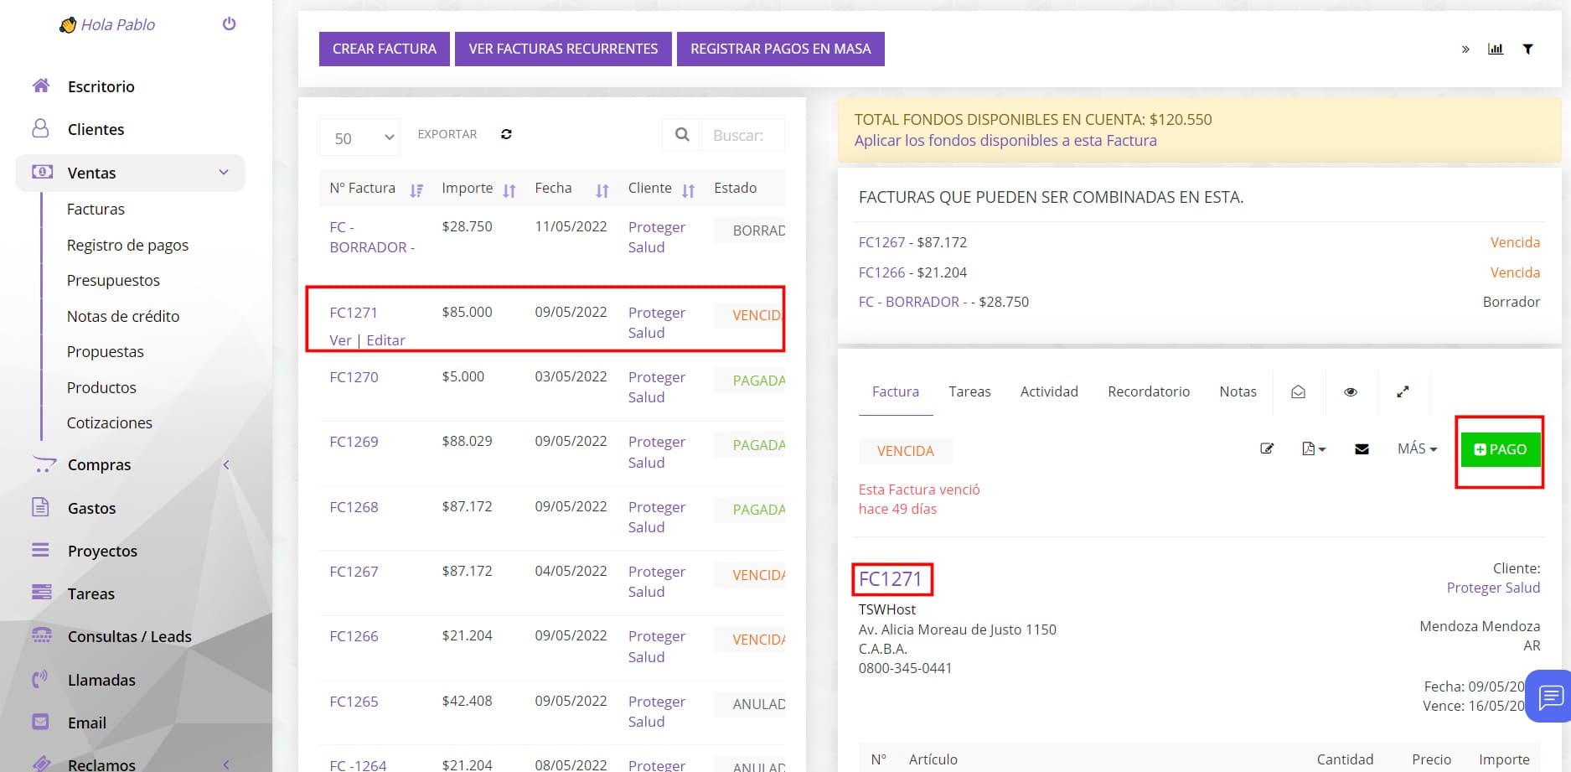
Task: Open invoice FC1265 in the table
Action: [x=354, y=702]
